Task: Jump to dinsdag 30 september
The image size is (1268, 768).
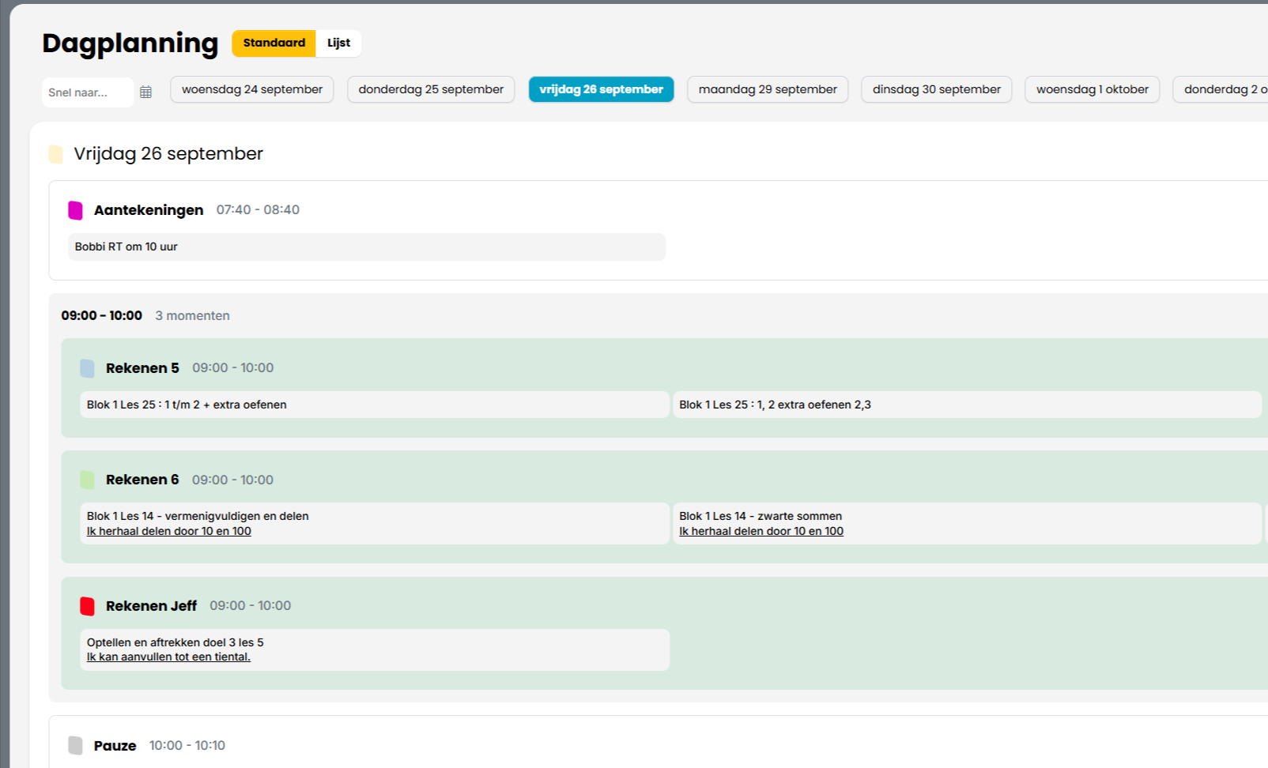Action: (x=936, y=90)
